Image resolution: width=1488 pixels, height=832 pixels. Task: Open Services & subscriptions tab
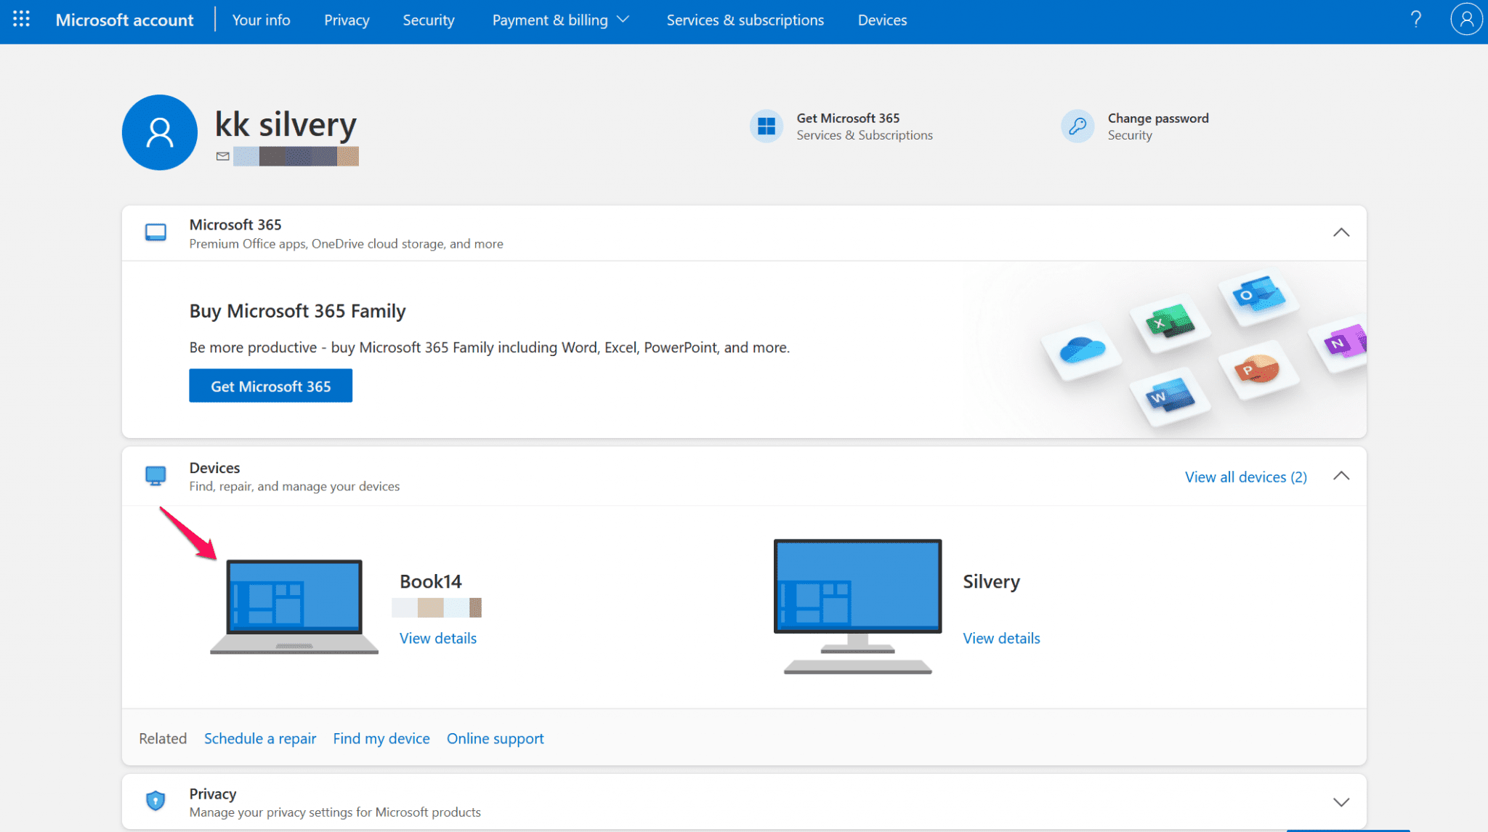[745, 20]
